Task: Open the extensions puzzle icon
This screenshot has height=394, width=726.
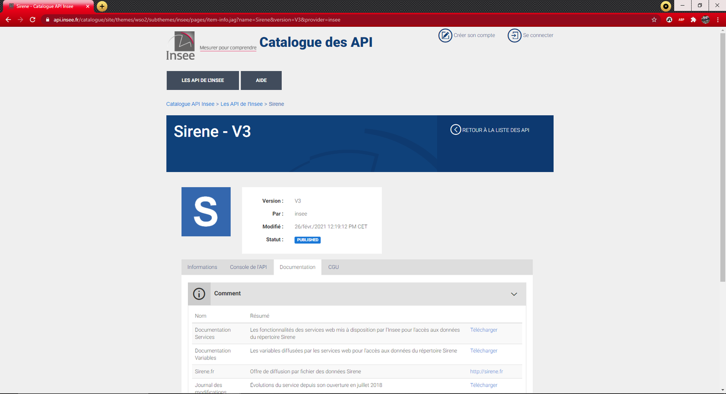Action: 693,20
